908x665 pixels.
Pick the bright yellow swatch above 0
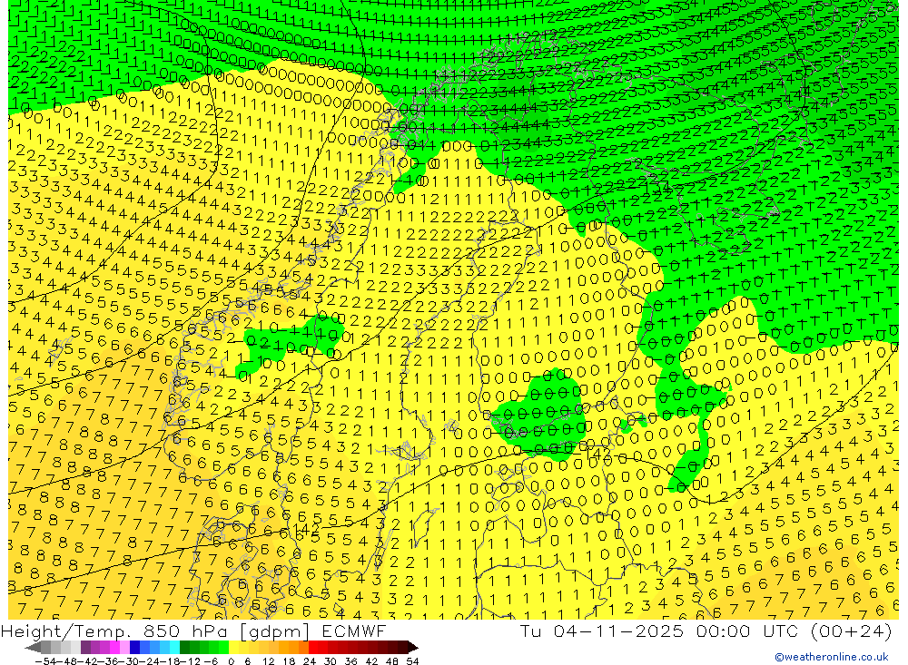point(234,647)
